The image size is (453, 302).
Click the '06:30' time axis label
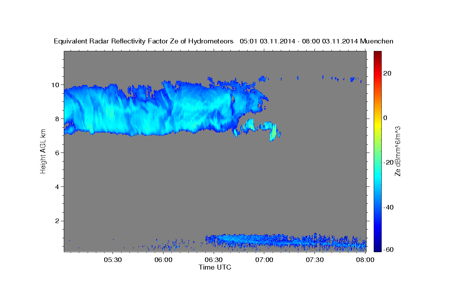214,260
